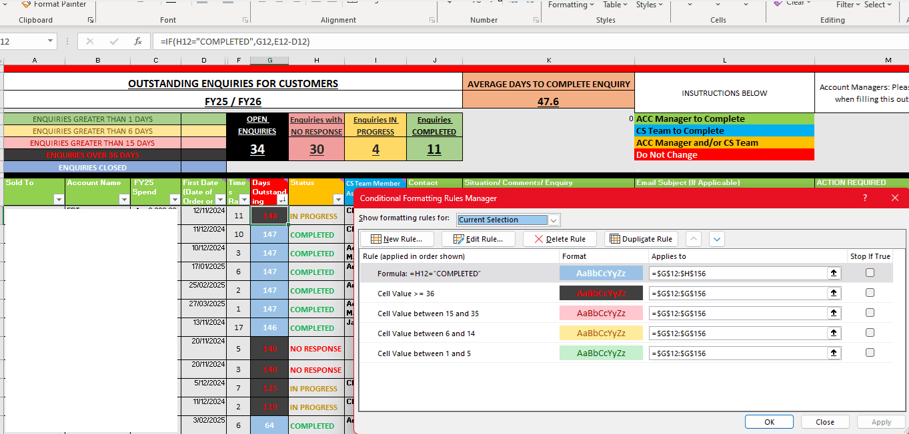
Task: Open the Sold To column filter dropdown
Action: [58, 200]
